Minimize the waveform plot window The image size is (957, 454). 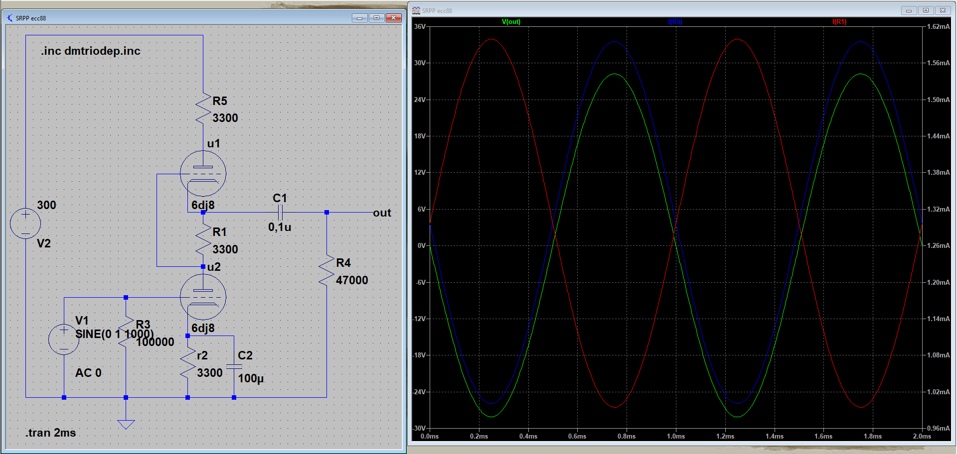coord(909,10)
